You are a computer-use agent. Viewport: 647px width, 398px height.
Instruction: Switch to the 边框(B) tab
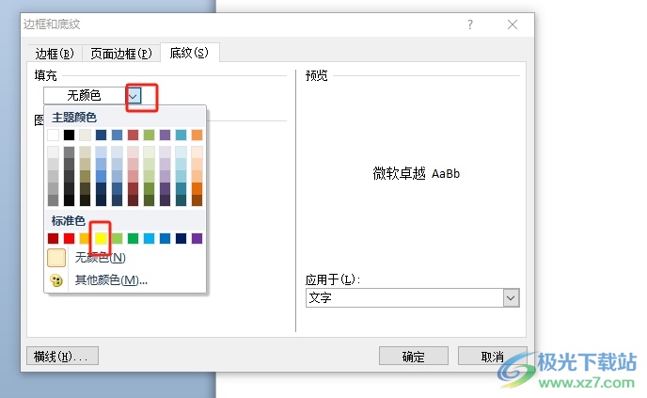(x=55, y=54)
